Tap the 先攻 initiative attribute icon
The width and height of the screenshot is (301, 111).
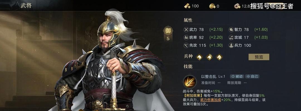pos(186,45)
